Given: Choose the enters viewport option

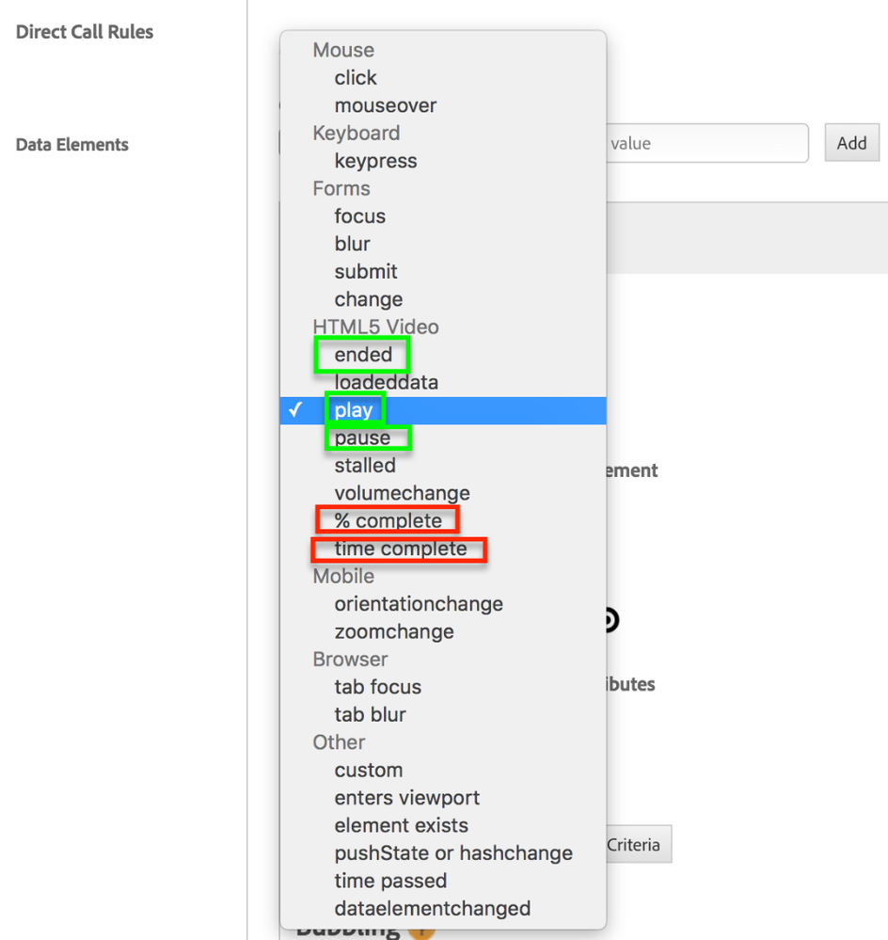Looking at the screenshot, I should click(x=406, y=798).
